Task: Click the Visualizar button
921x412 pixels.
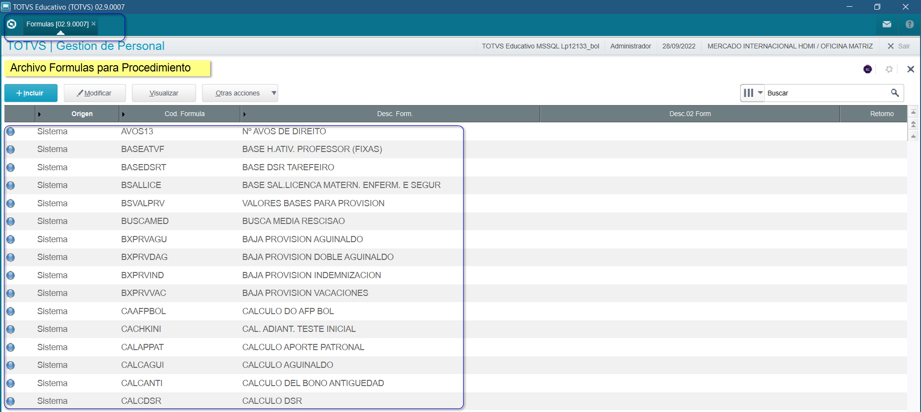Action: point(164,93)
